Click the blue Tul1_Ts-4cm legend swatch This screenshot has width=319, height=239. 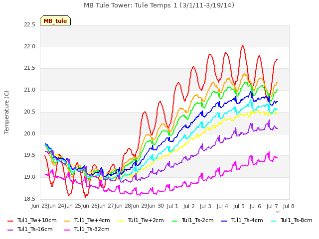coord(224,221)
